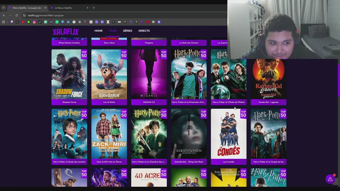Close the Le Menu | XalaFlix tab
This screenshot has height=191, width=340.
click(x=87, y=8)
